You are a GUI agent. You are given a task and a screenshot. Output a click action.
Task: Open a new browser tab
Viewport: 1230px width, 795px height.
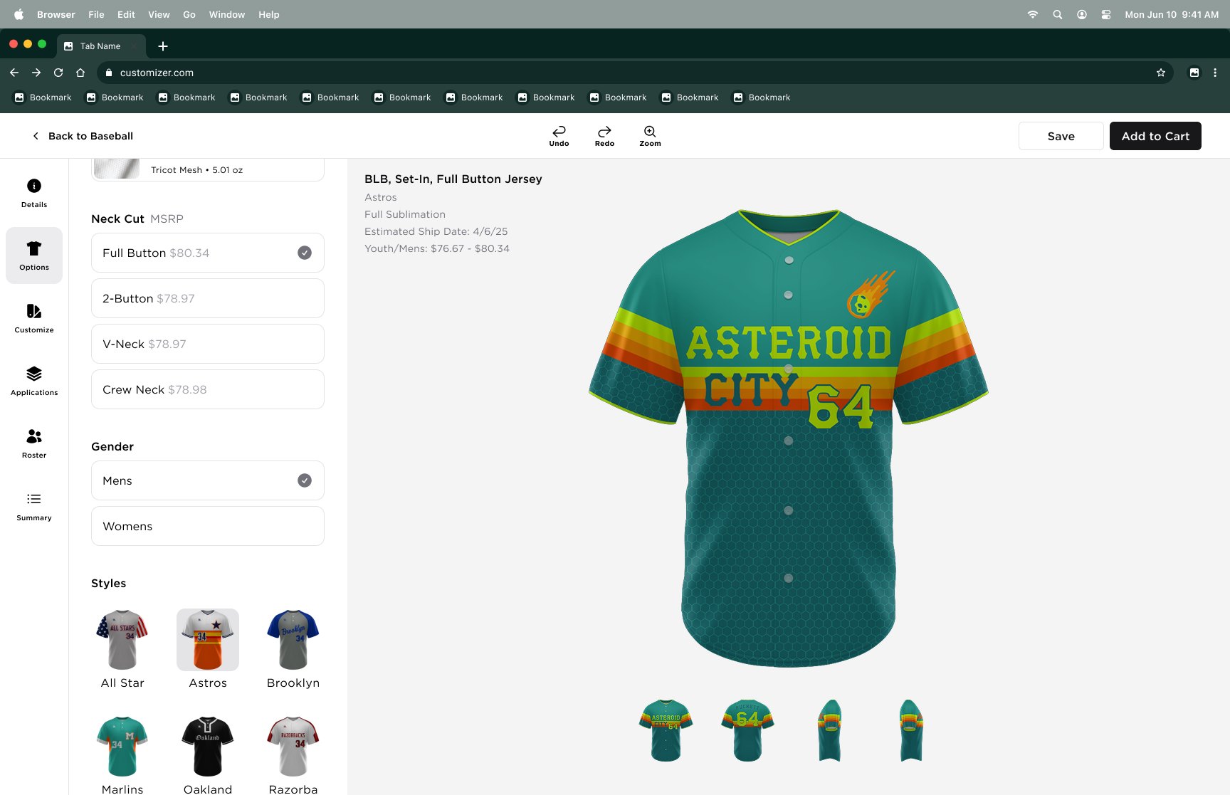[x=163, y=46]
